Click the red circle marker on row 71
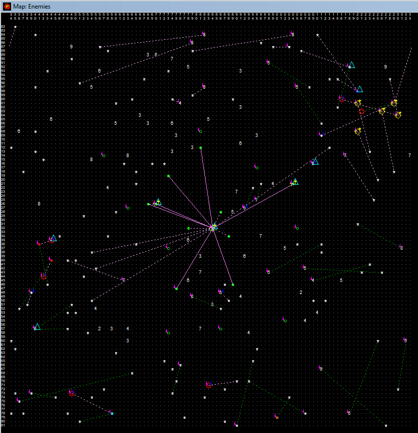Screen dimensions: 418x433 point(208,385)
